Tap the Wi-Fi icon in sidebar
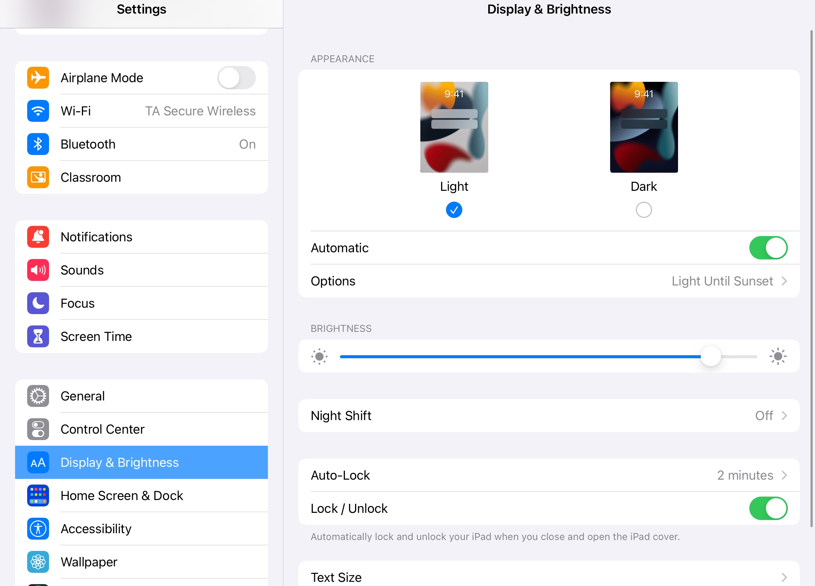The width and height of the screenshot is (815, 586). (38, 111)
